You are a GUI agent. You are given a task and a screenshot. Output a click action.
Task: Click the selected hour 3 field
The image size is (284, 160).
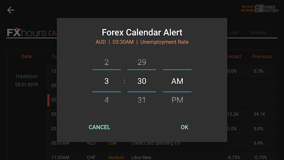107,81
